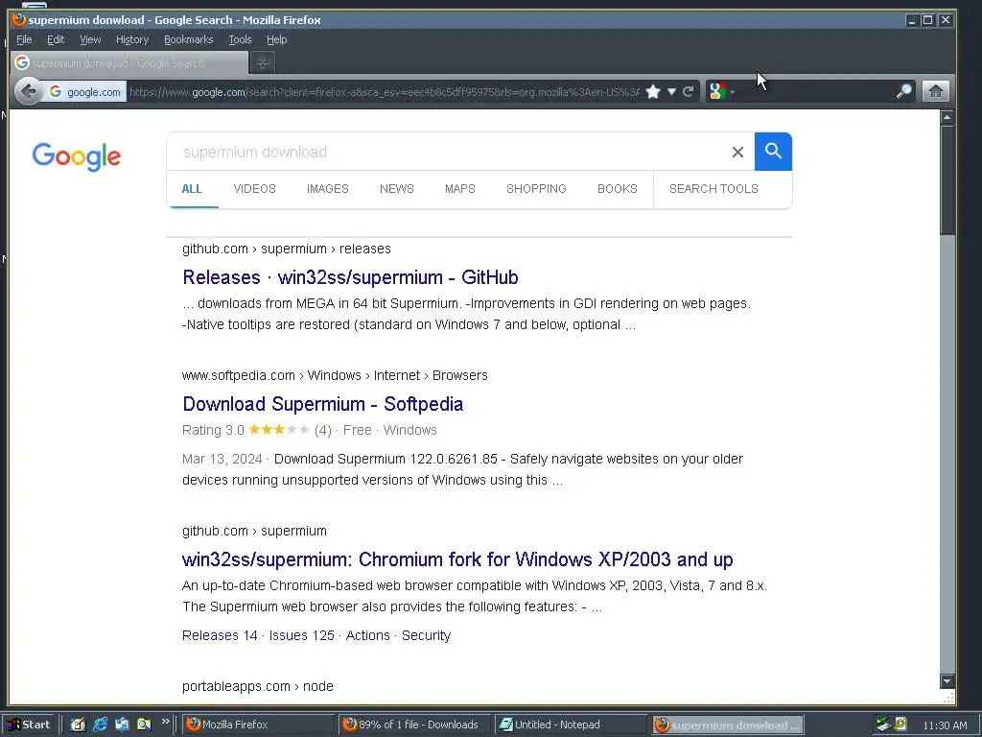The height and width of the screenshot is (737, 982).
Task: Open the Edit menu
Action: (56, 39)
